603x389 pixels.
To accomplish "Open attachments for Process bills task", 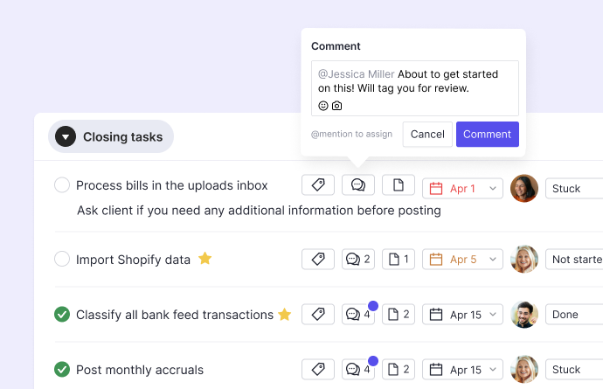I will coord(399,185).
